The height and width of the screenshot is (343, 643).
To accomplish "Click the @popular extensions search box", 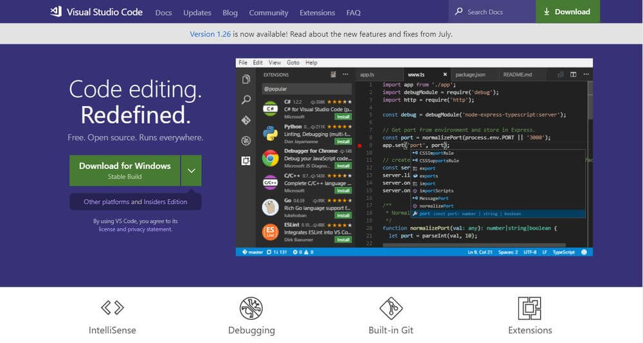I will [x=307, y=89].
